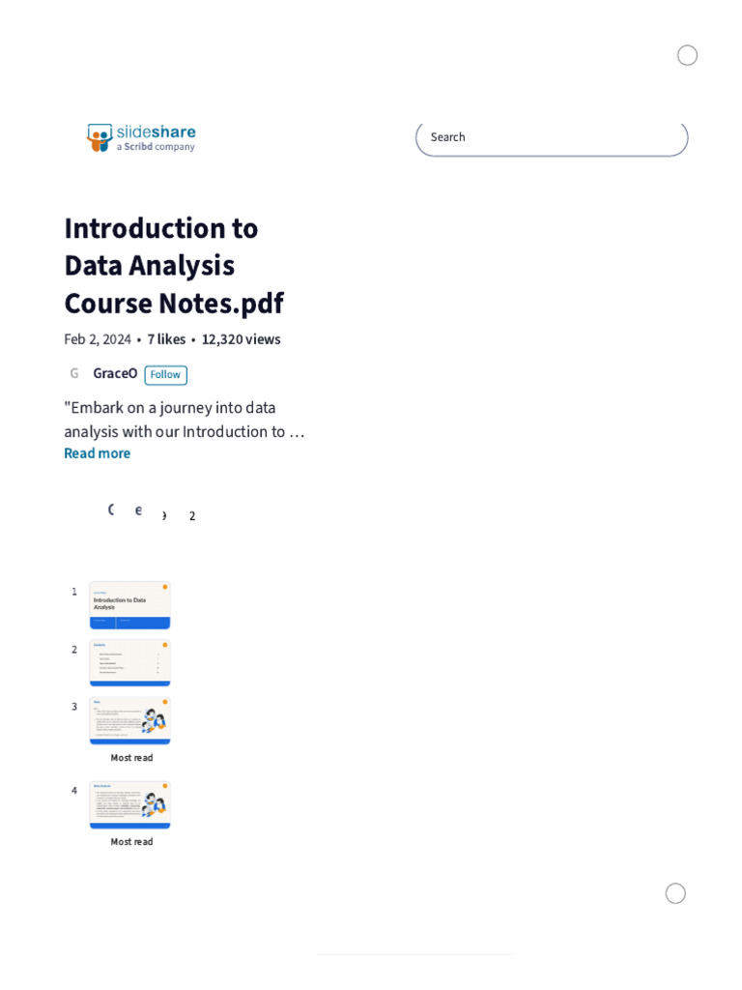
Task: Click the leftmost icon below Read more
Action: pyautogui.click(x=111, y=510)
